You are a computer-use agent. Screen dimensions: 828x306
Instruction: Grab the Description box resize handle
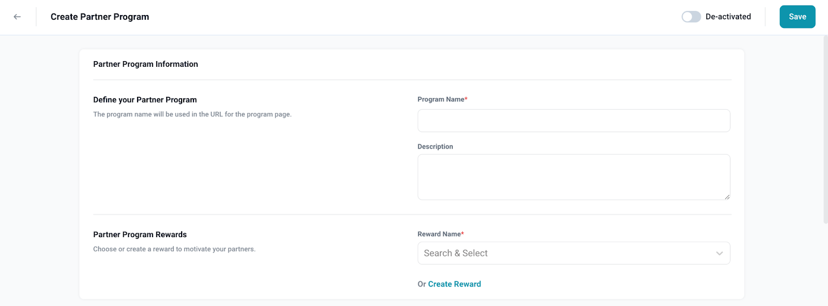tap(727, 197)
